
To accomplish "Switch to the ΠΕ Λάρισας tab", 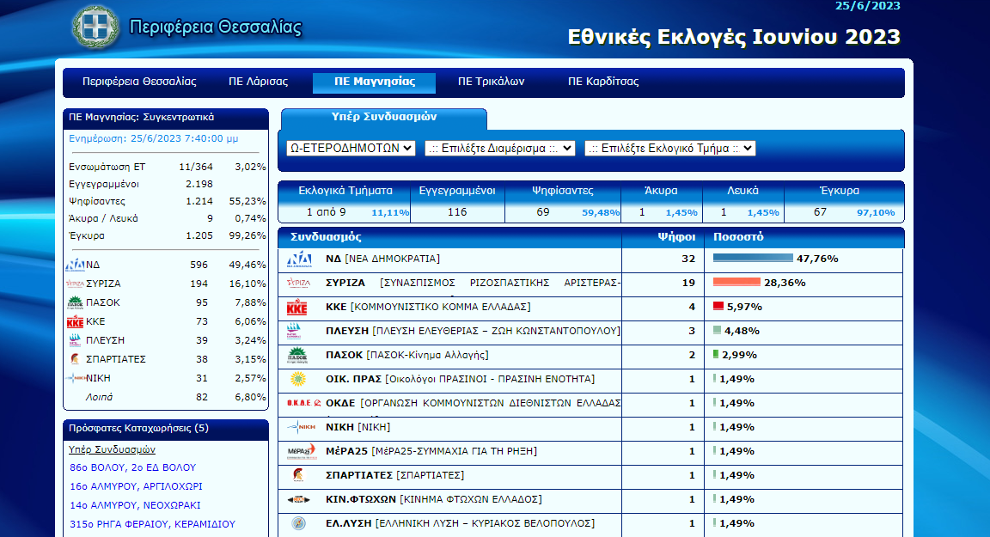I will (x=258, y=82).
